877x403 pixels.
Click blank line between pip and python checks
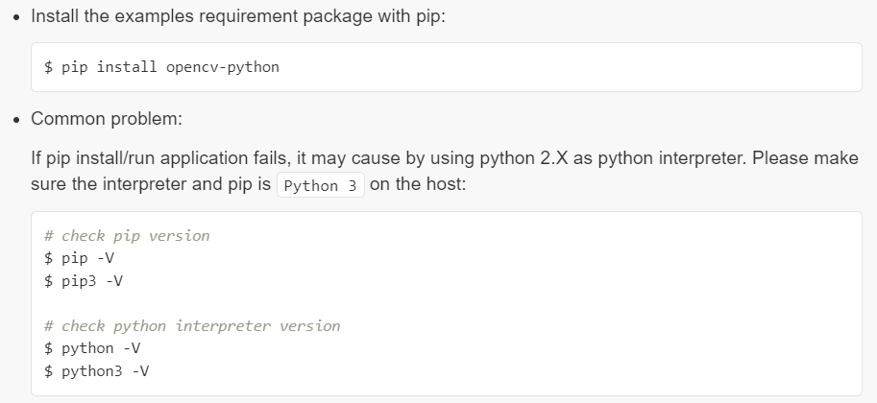(x=447, y=303)
